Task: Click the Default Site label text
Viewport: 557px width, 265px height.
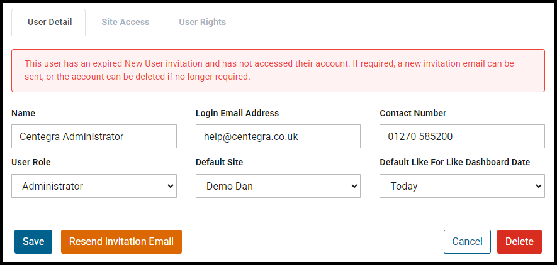Action: coord(219,163)
